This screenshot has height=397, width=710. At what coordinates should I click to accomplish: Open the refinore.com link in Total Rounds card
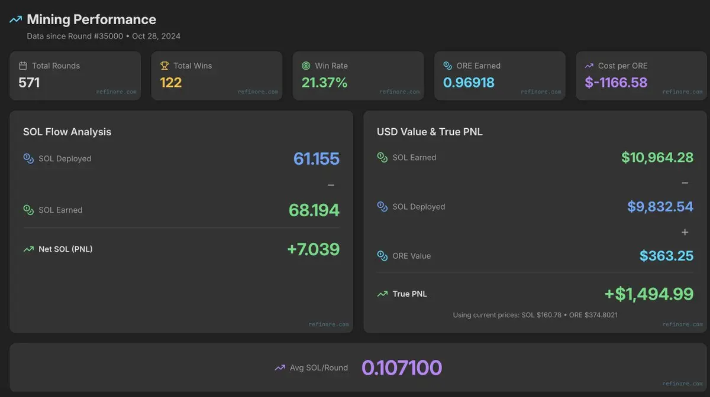pos(116,92)
